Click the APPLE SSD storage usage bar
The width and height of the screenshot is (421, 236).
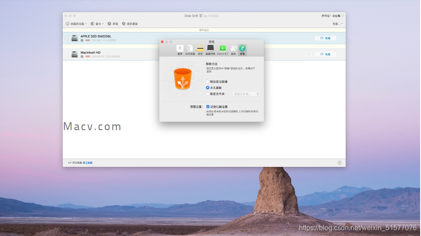point(87,41)
